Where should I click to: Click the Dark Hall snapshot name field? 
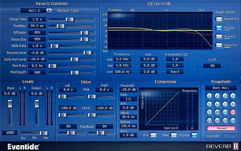click(221, 88)
